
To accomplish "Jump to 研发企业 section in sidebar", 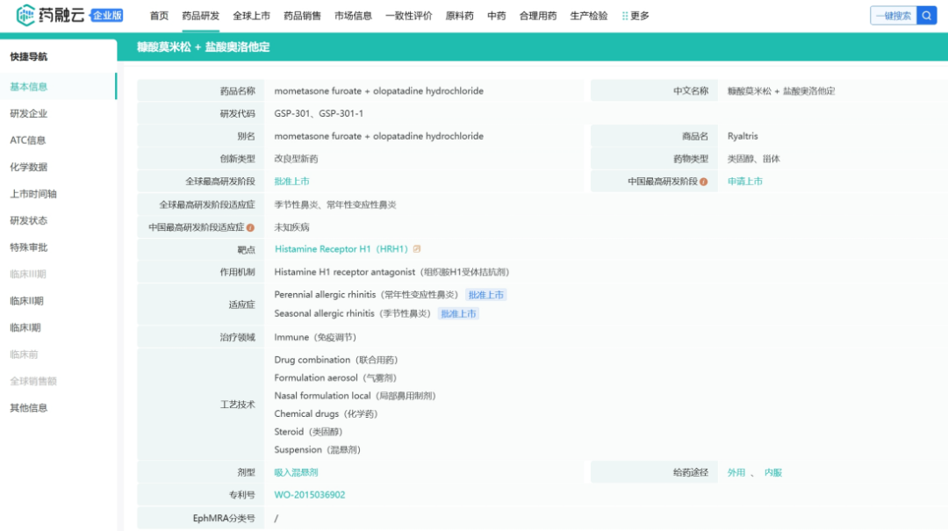I will (x=29, y=113).
